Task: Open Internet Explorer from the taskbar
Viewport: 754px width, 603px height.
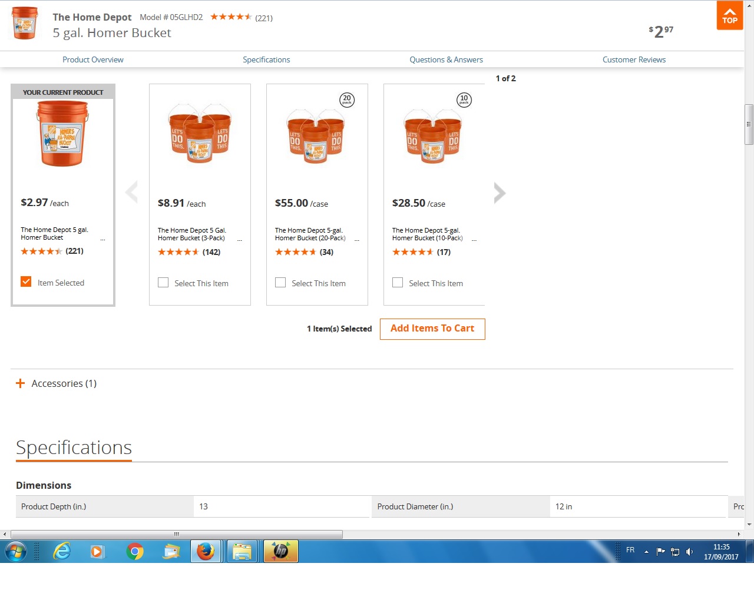Action: point(61,551)
